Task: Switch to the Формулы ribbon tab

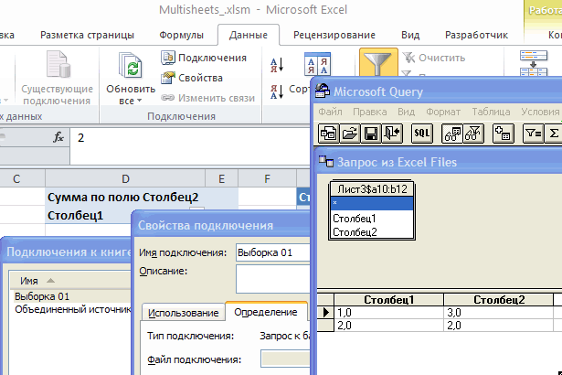Action: pos(181,35)
